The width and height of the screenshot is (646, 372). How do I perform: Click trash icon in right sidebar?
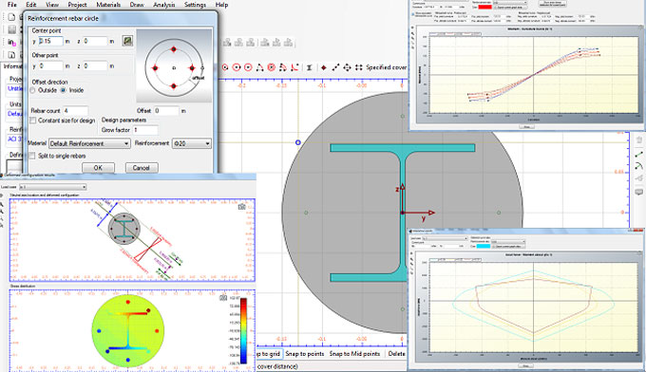639,139
